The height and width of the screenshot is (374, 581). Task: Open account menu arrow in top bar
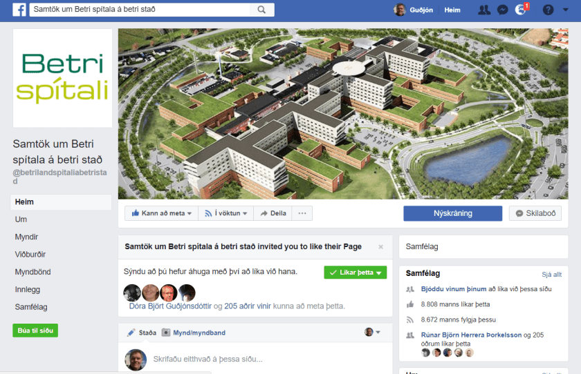coord(566,10)
